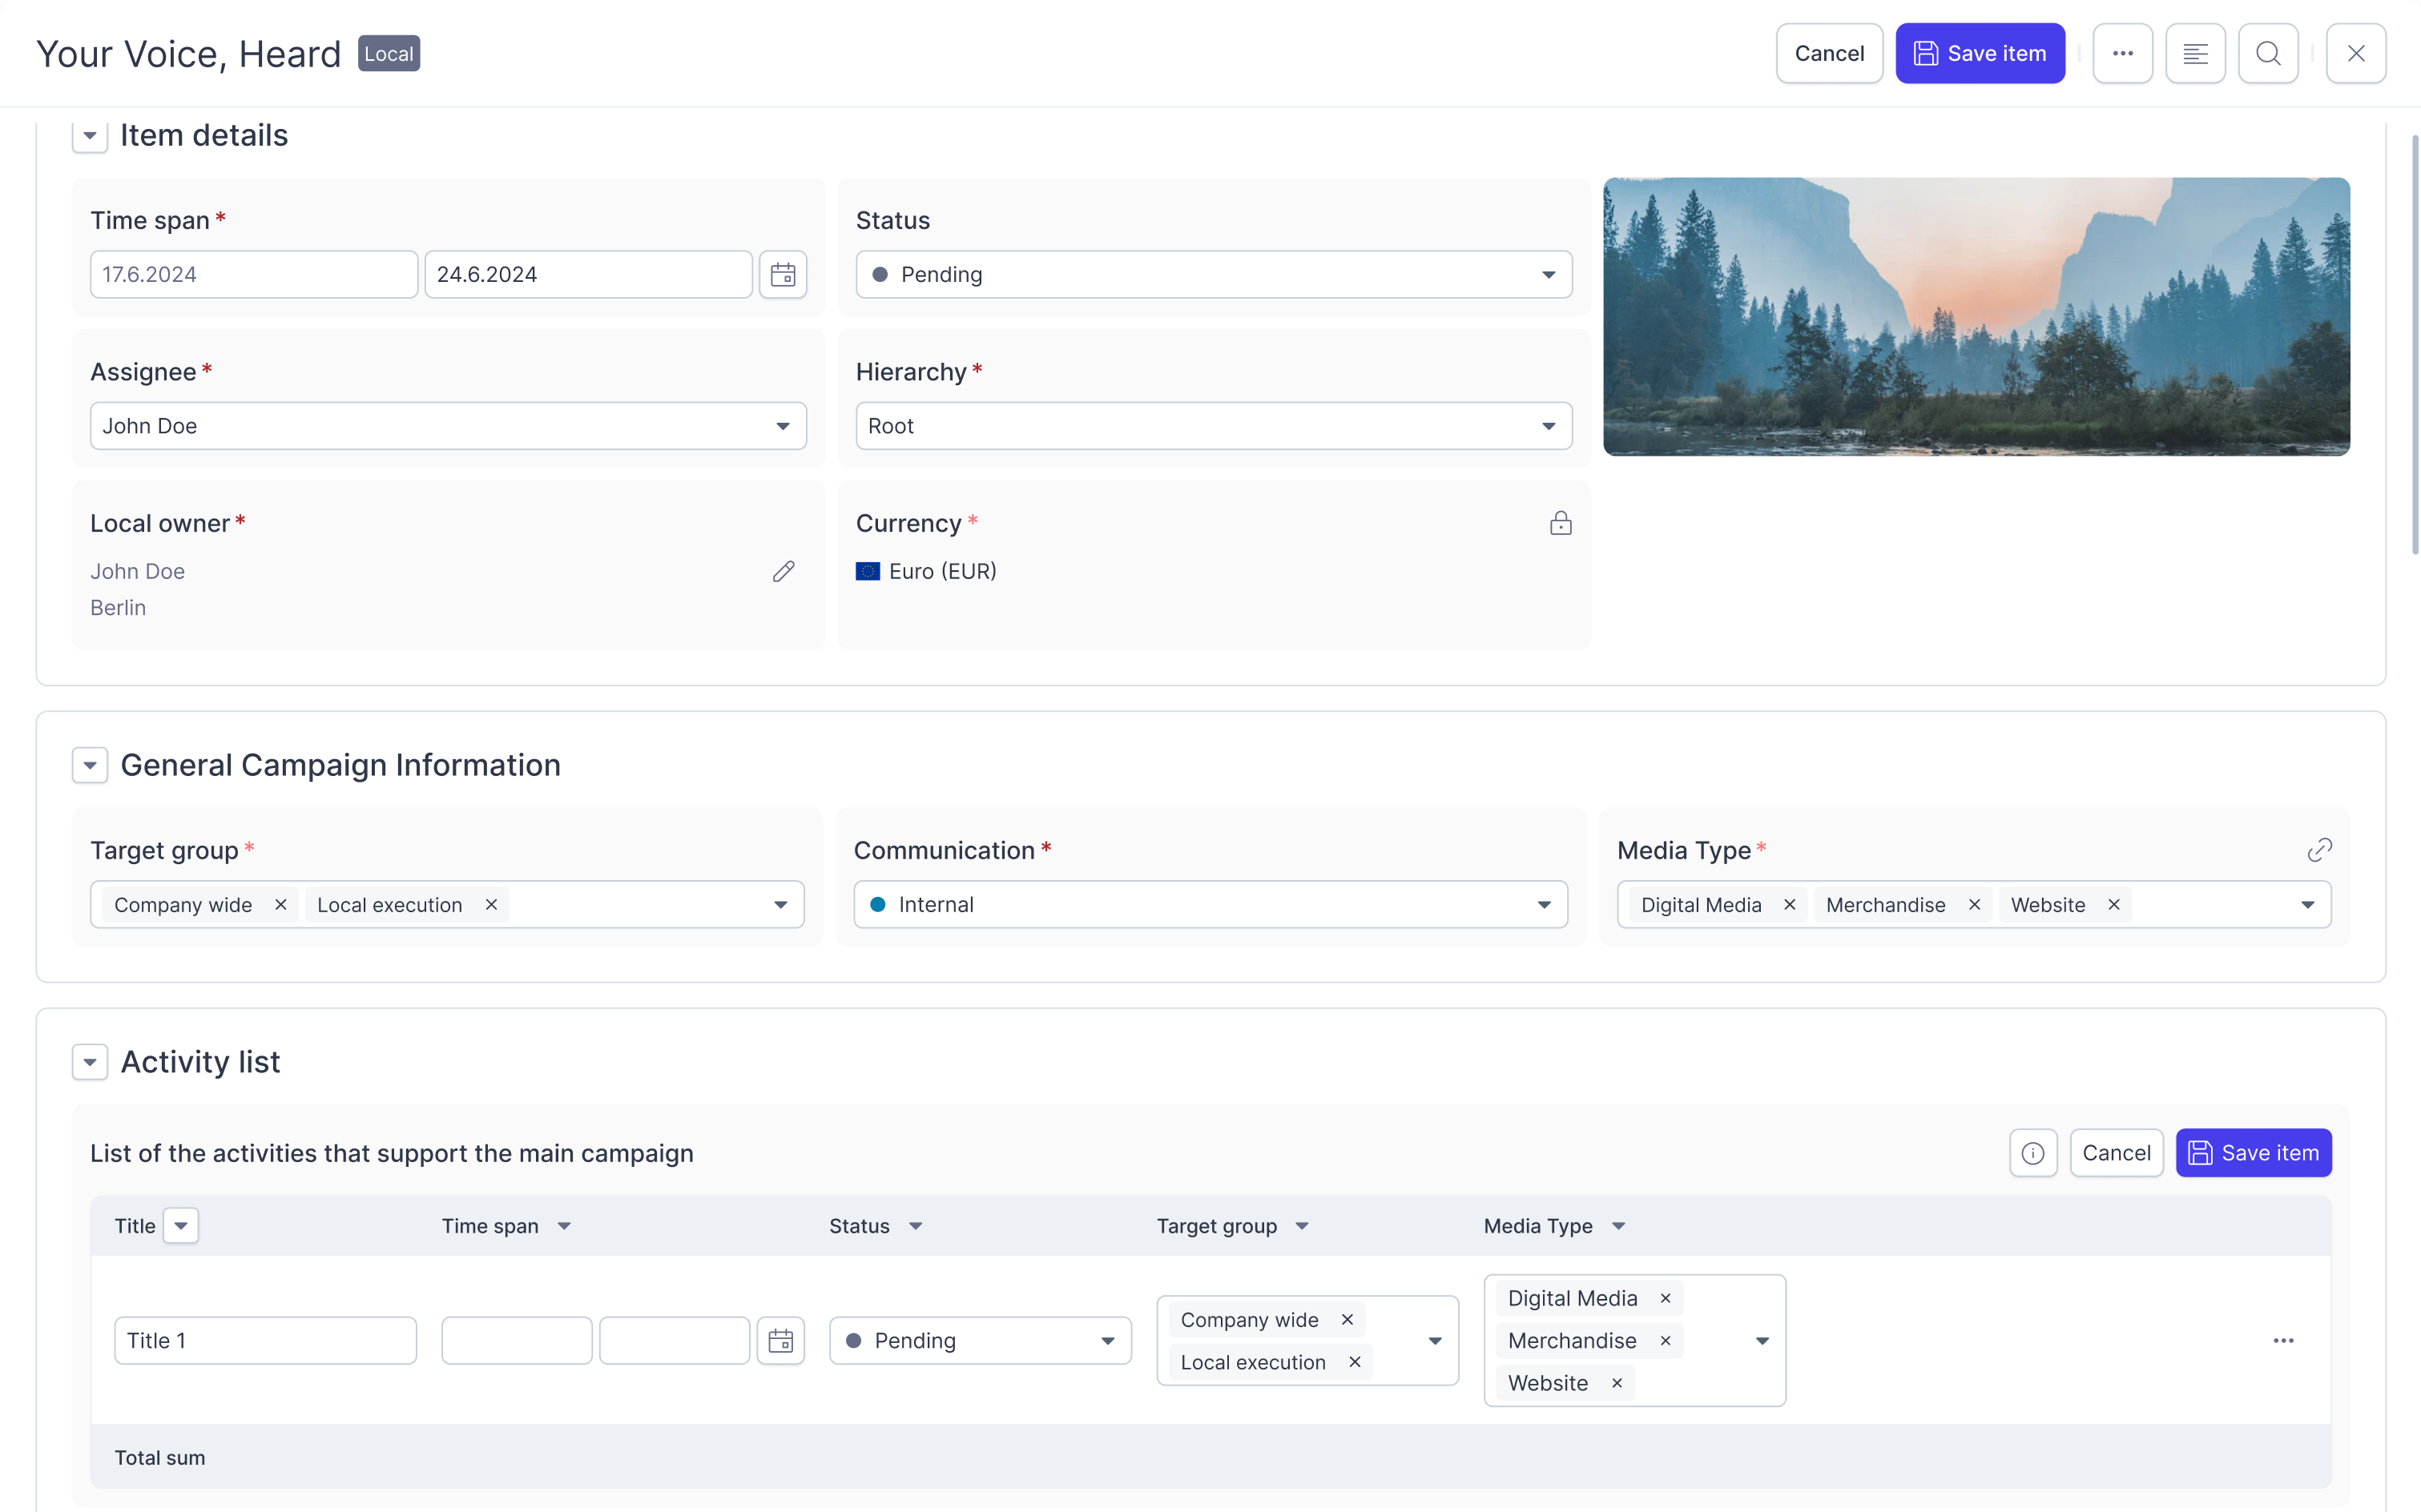The width and height of the screenshot is (2421, 1512).
Task: Click the landscape image thumbnail
Action: pos(1976,317)
